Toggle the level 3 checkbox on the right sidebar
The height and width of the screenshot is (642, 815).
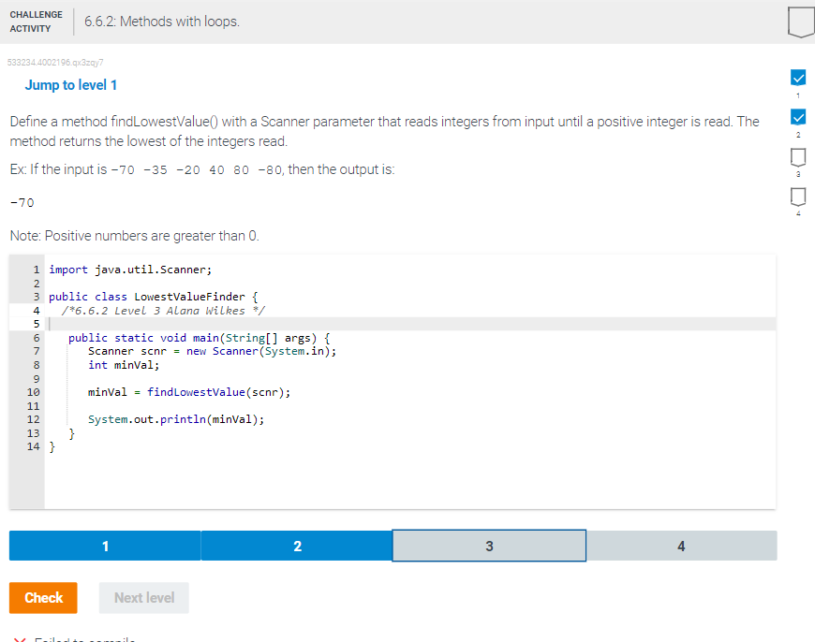[797, 157]
